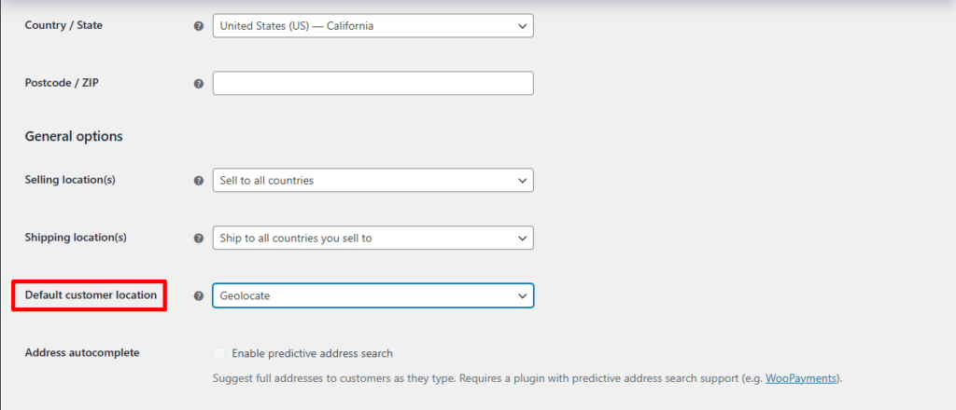The width and height of the screenshot is (956, 410).
Task: Open the Geolocate dropdown
Action: [373, 296]
